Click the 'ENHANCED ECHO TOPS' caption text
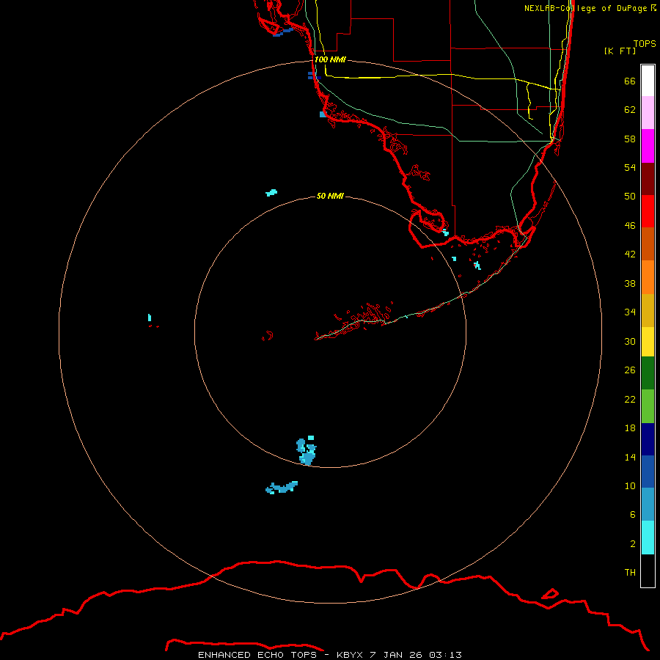This screenshot has height=660, width=660. click(x=257, y=655)
